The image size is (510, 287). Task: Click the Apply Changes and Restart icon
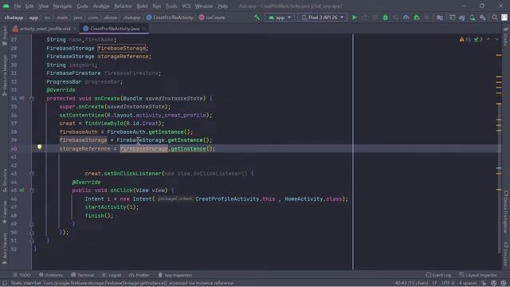[x=364, y=18]
